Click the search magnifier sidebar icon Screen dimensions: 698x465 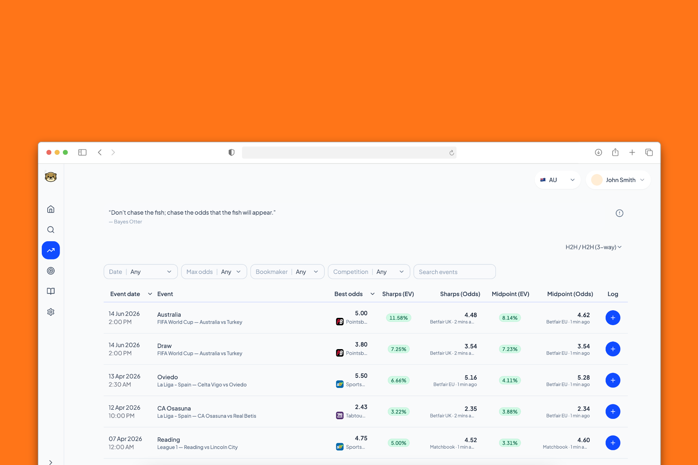tap(51, 230)
